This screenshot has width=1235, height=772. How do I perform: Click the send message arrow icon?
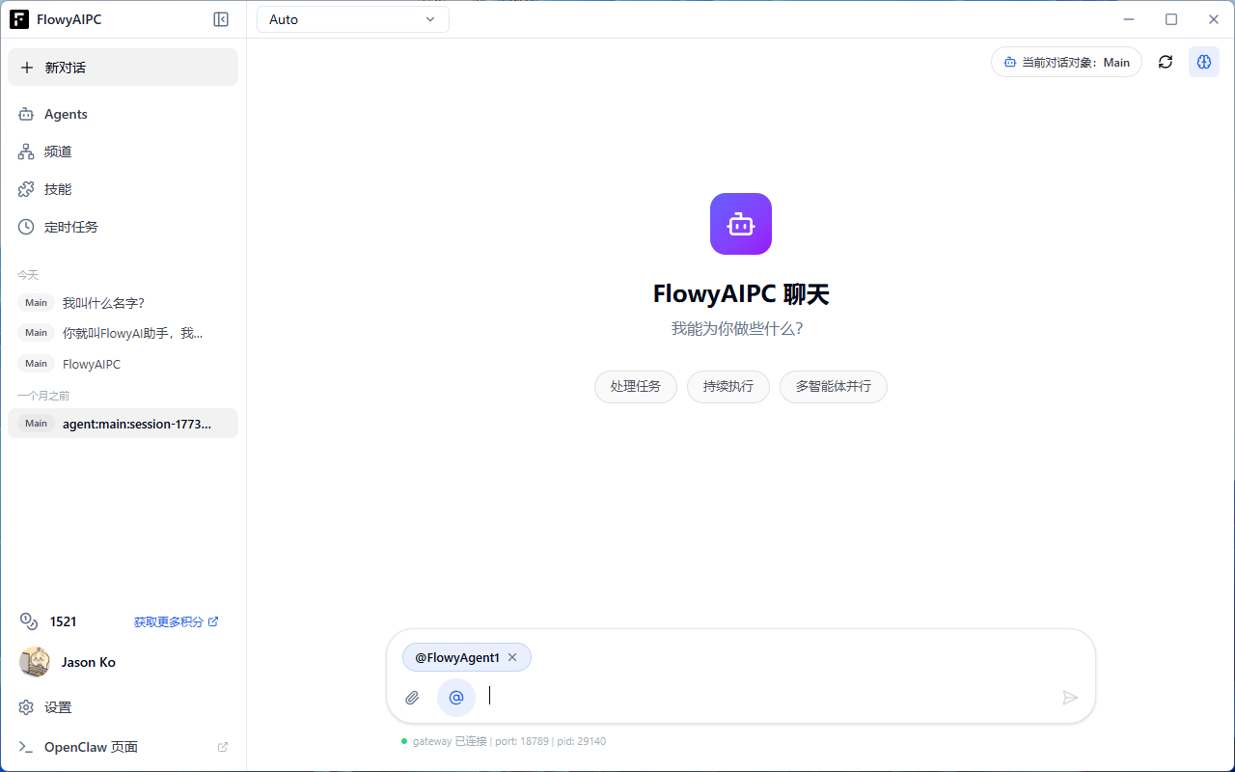pyautogui.click(x=1069, y=698)
